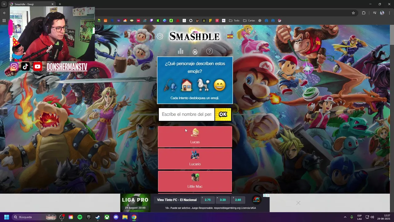The image size is (394, 222).
Task: Click the taskbar Búsqueda search box
Action: [x=34, y=217]
